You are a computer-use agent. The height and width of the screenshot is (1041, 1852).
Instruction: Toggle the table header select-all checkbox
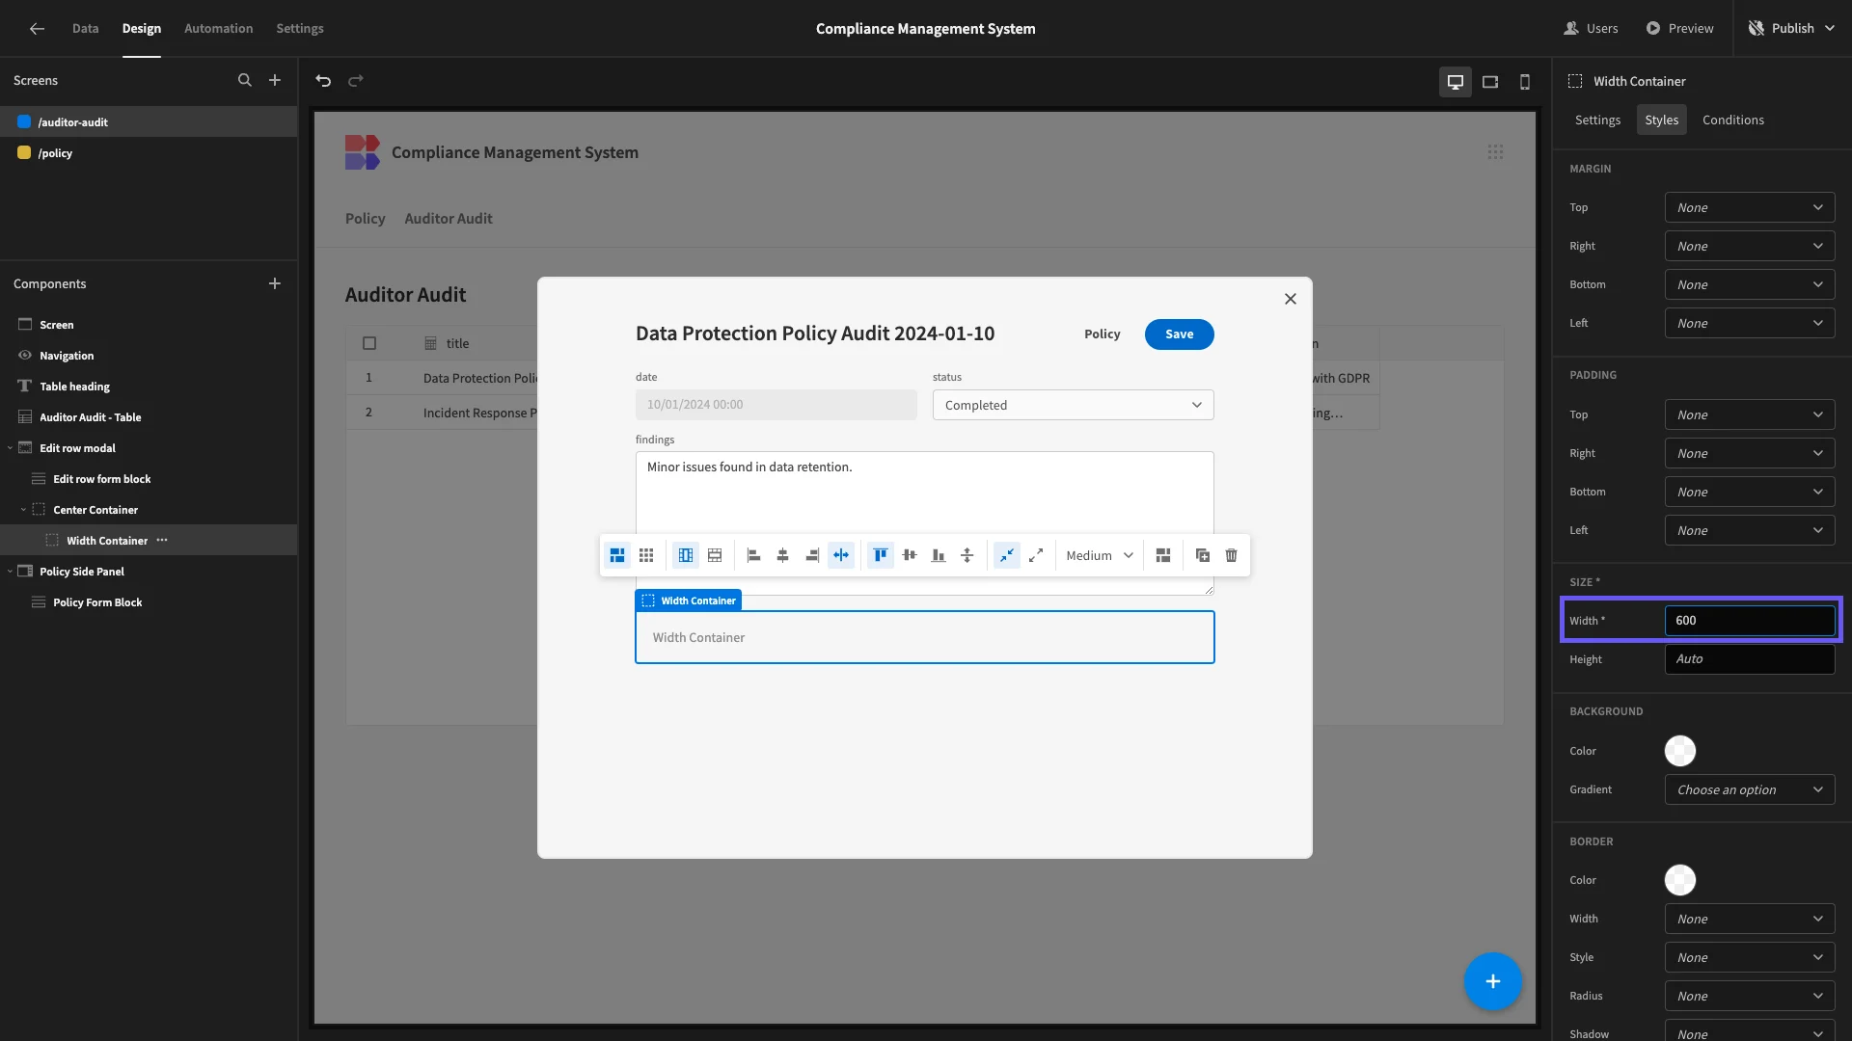(x=369, y=343)
